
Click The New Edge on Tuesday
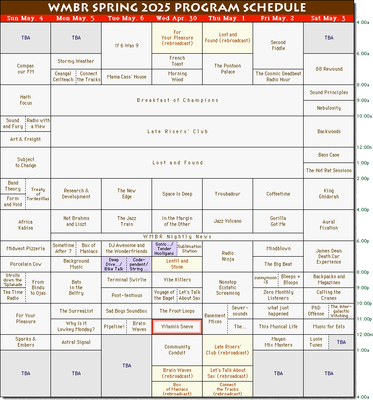tap(127, 194)
